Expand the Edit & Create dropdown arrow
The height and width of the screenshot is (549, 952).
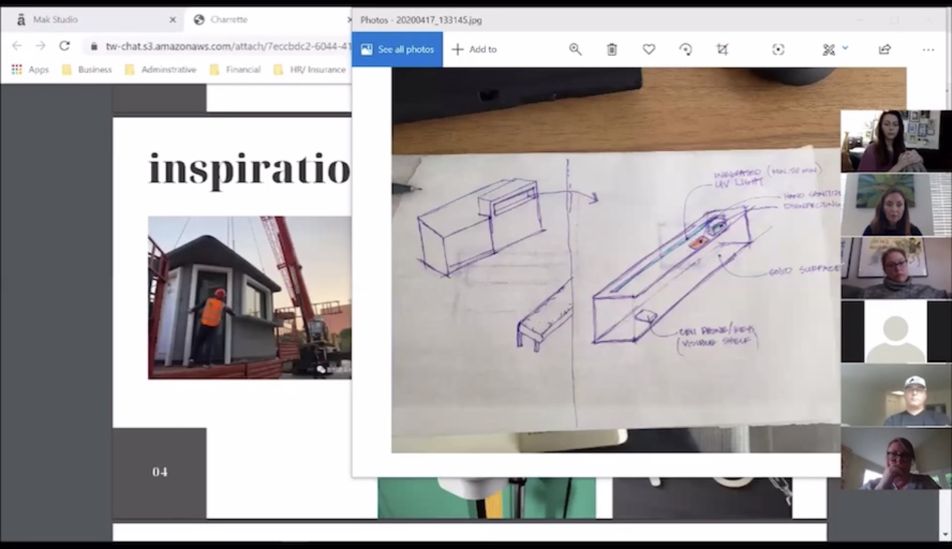point(845,48)
